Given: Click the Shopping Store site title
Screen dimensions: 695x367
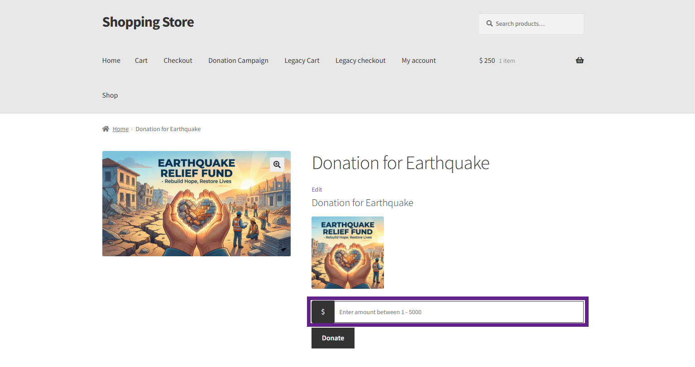Looking at the screenshot, I should coord(148,22).
